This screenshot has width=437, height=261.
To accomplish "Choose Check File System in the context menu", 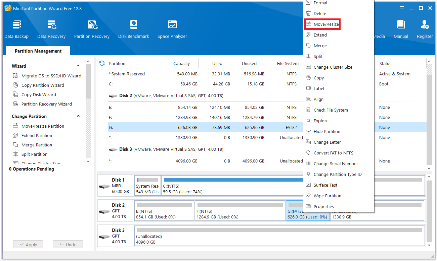I will pos(339,110).
